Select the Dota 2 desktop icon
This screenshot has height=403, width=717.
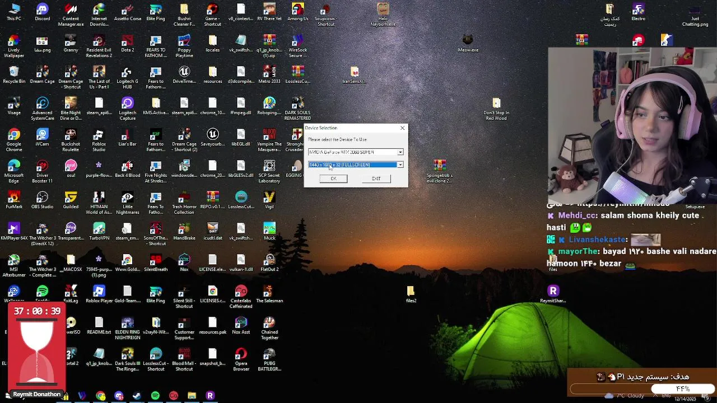pyautogui.click(x=128, y=44)
